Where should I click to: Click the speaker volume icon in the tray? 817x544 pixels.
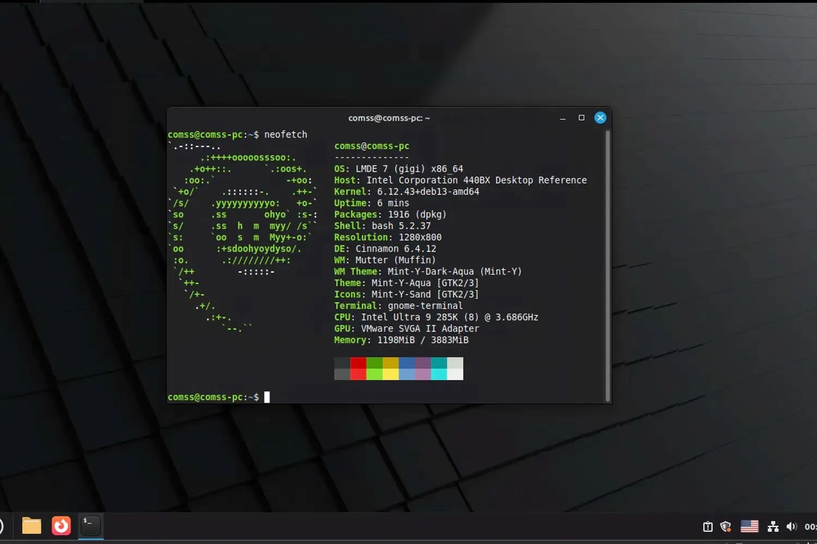click(791, 527)
